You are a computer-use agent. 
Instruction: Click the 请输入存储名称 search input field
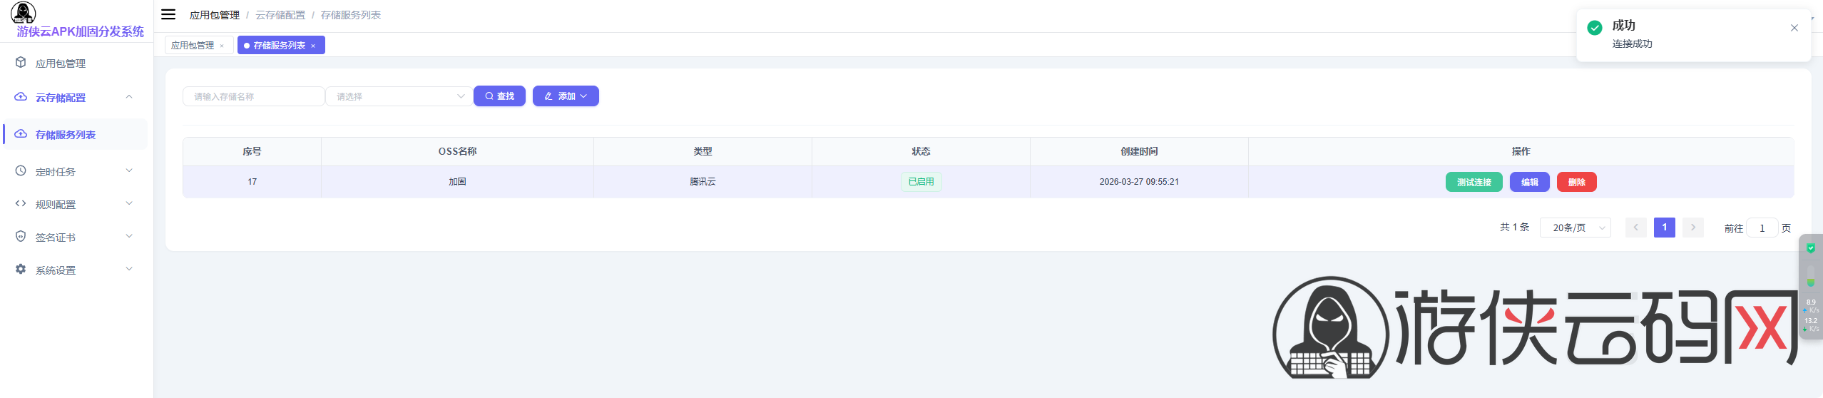click(x=253, y=96)
